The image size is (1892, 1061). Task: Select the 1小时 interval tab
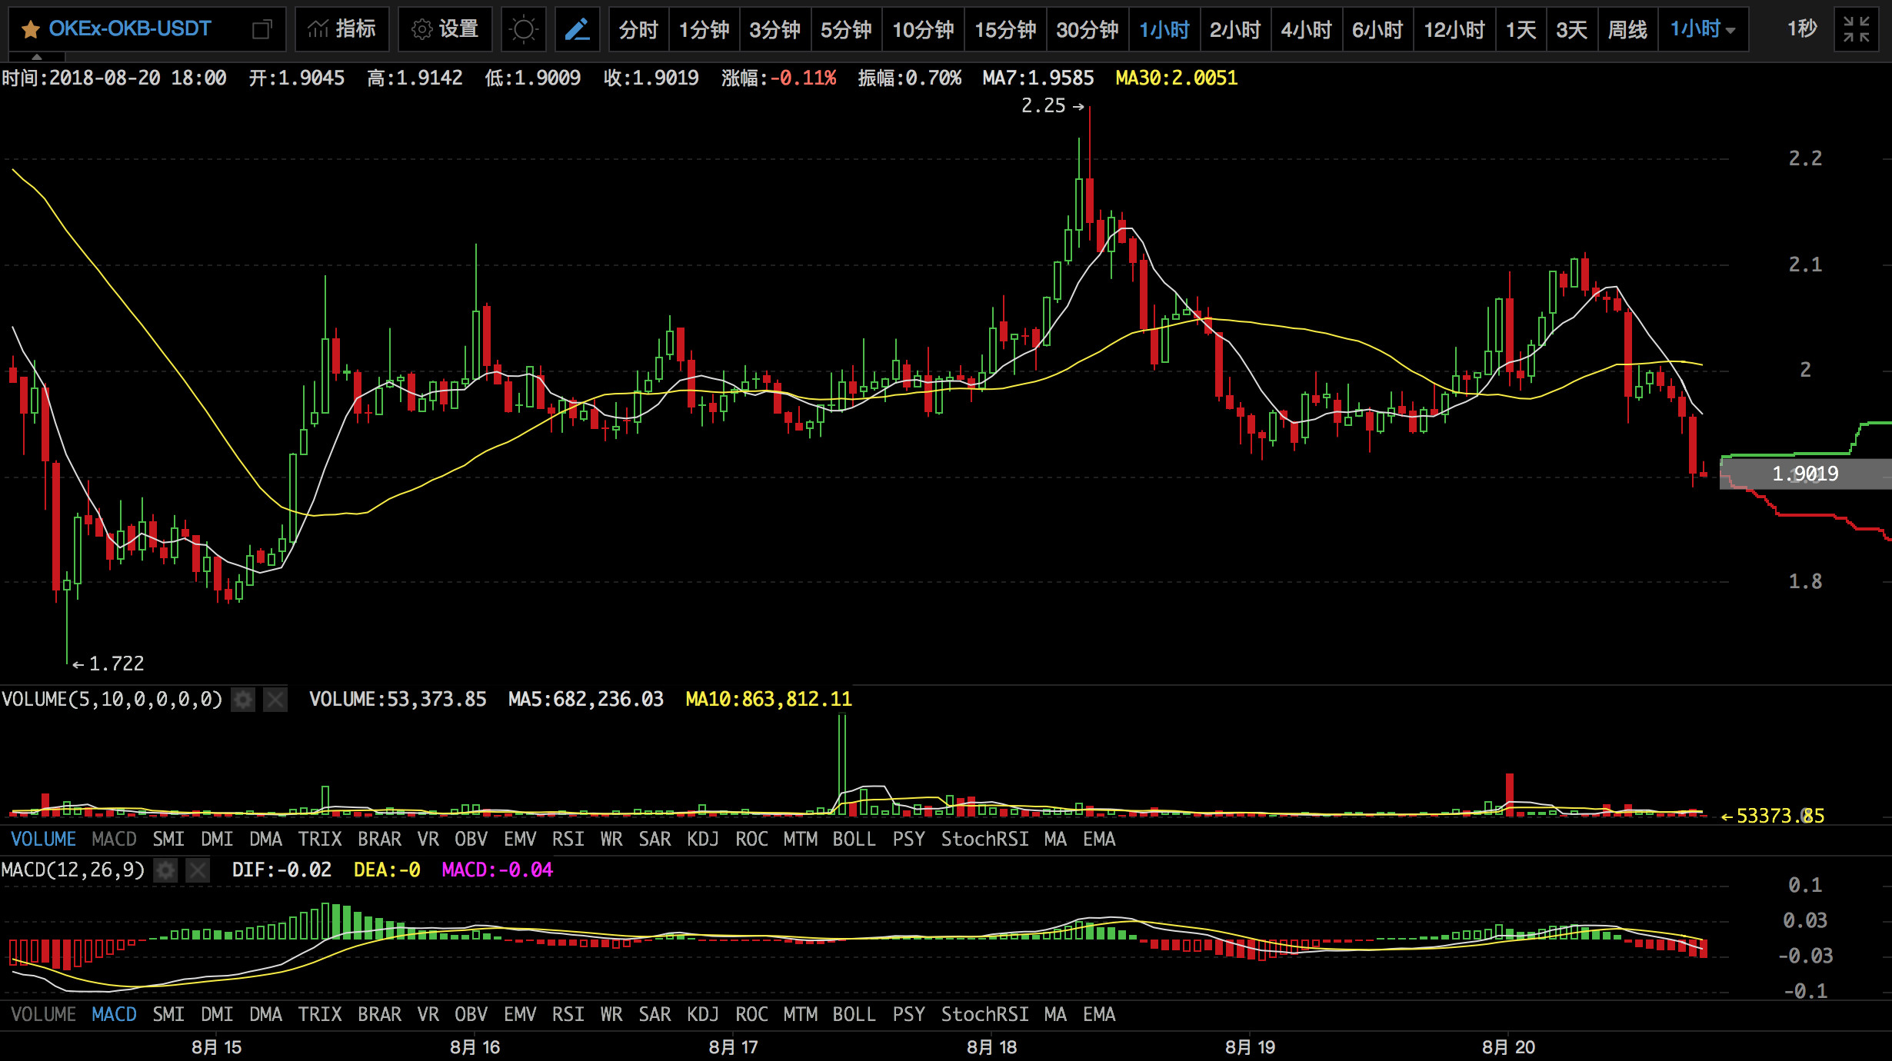tap(1164, 29)
